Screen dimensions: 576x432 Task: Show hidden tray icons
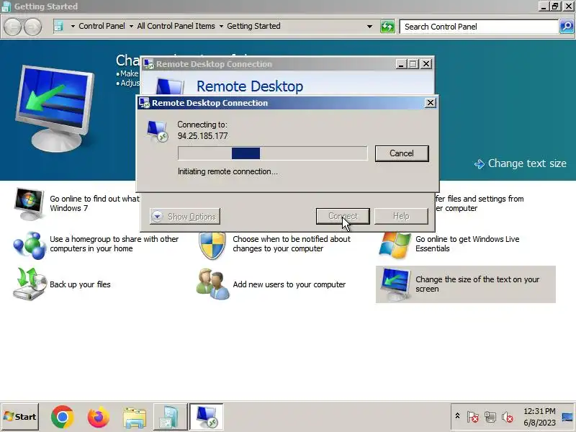(x=457, y=416)
